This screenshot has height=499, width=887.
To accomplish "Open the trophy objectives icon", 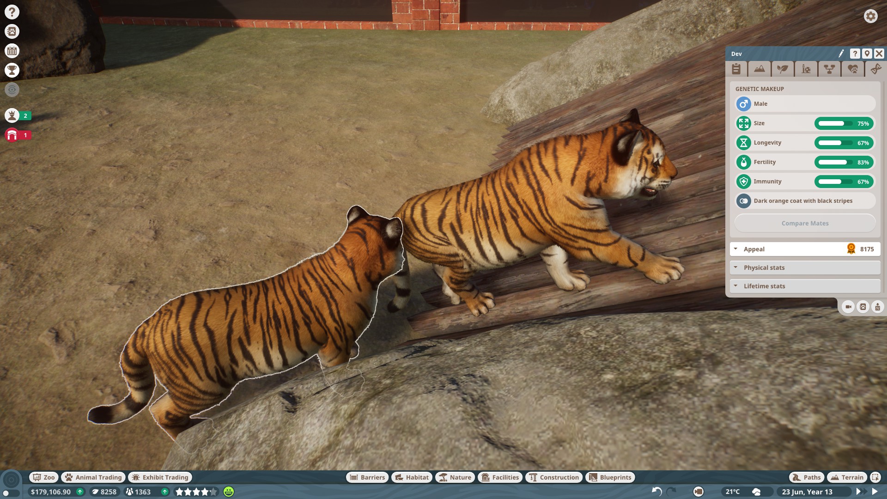I will 12,70.
